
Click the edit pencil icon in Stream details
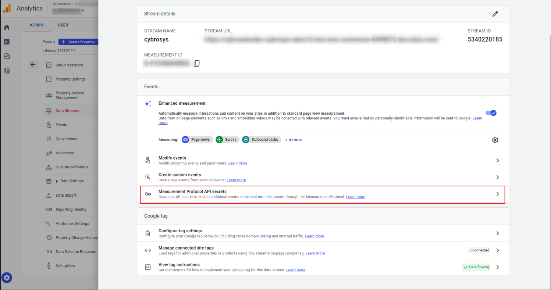(495, 14)
